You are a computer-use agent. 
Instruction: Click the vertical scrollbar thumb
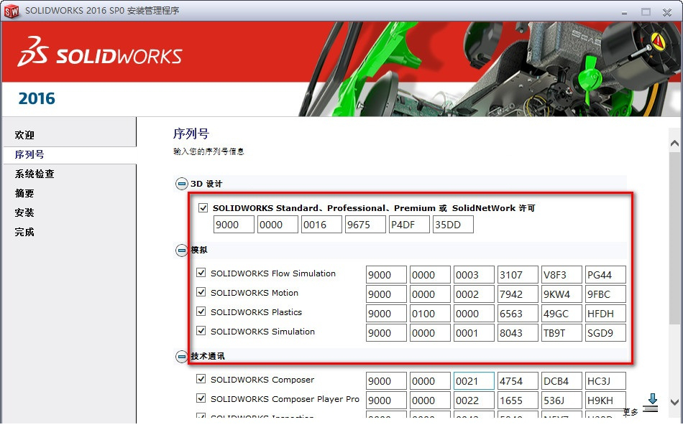pos(674,238)
